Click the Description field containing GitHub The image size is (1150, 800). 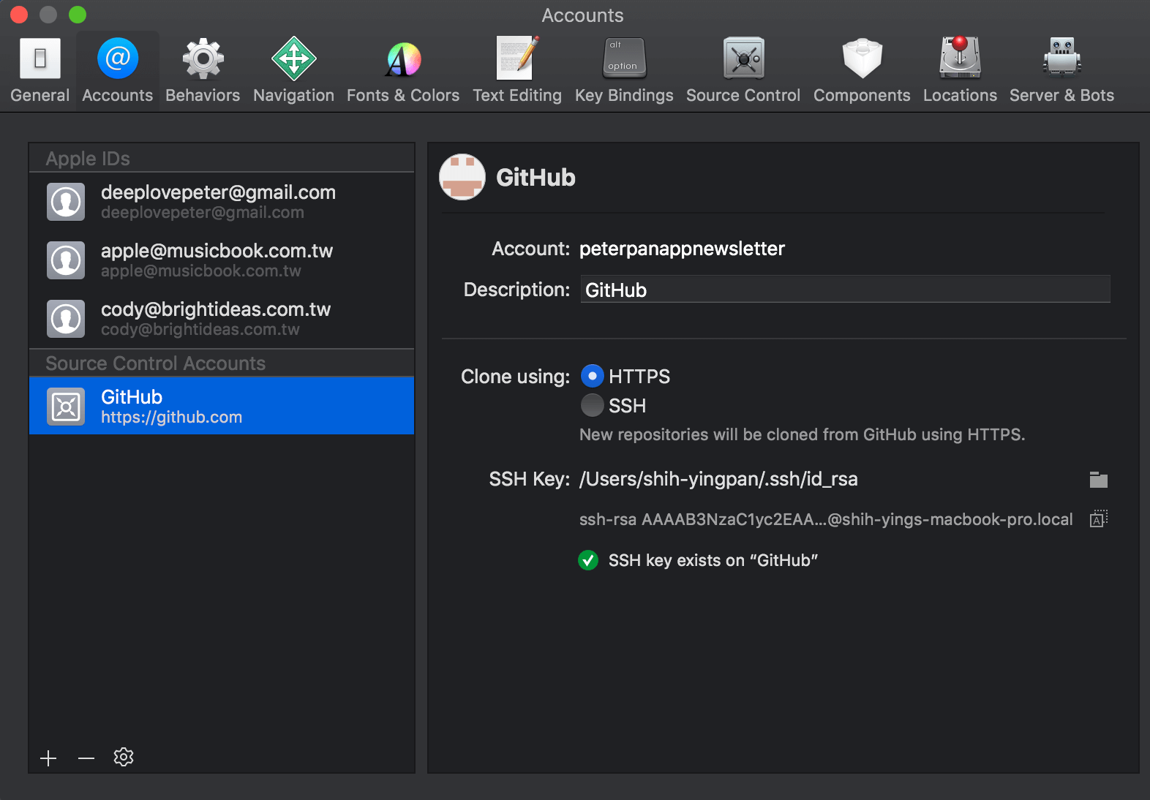(846, 290)
